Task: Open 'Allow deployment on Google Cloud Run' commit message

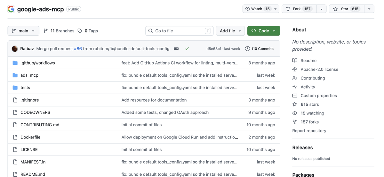Action: click(180, 137)
